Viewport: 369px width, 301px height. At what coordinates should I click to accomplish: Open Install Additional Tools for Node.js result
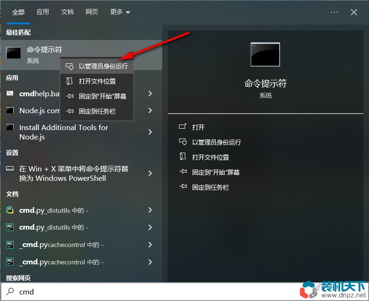(x=63, y=132)
